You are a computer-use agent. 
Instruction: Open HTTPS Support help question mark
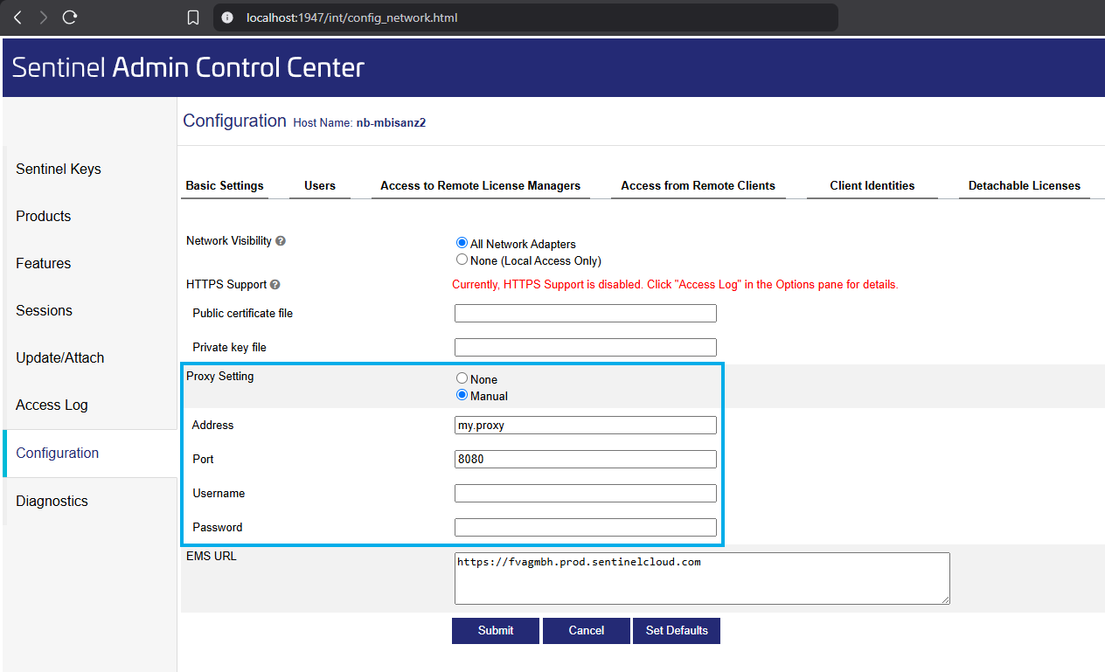point(275,285)
